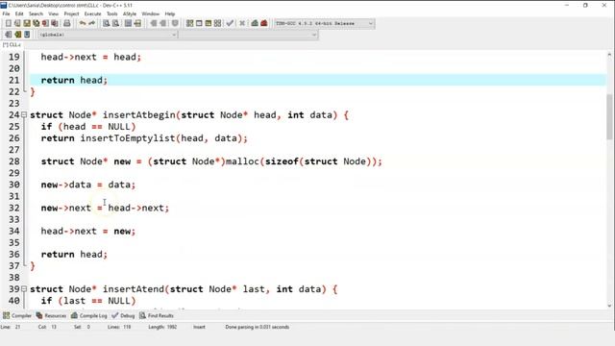Click the Rebuild All toolbar icon
This screenshot has width=615, height=346.
218,23
